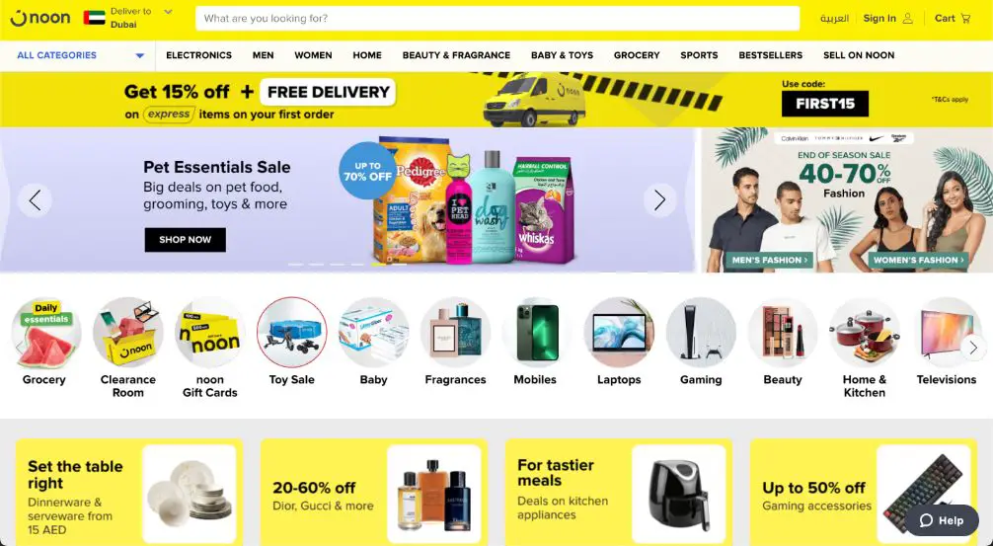The height and width of the screenshot is (546, 993).
Task: Expand the ALL CATEGORIES dropdown
Action: coord(80,55)
